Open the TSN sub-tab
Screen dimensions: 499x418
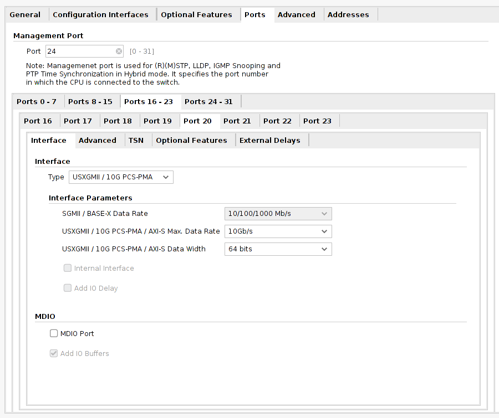click(136, 141)
